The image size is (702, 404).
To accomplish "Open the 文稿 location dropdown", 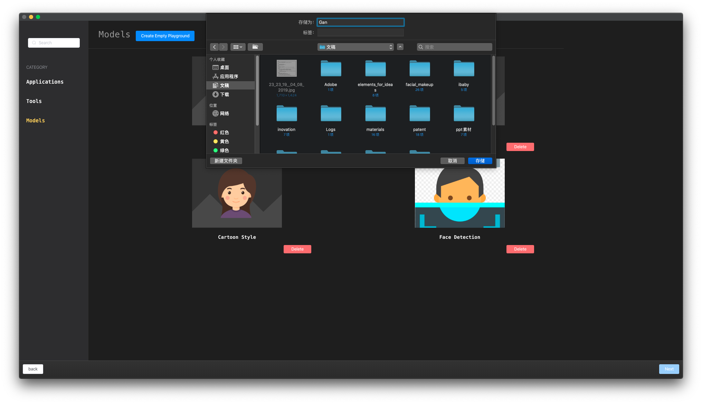I will (355, 47).
